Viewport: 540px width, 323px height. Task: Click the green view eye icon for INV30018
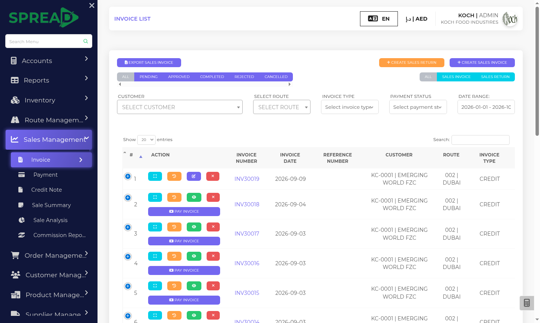click(194, 197)
